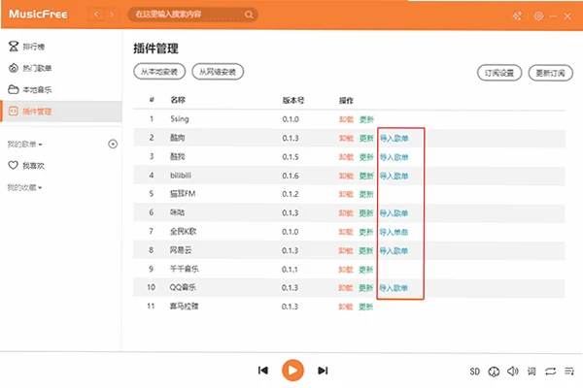Viewport: 583px width, 388px height.
Task: Uninstall the 网易云 plugin
Action: point(346,250)
